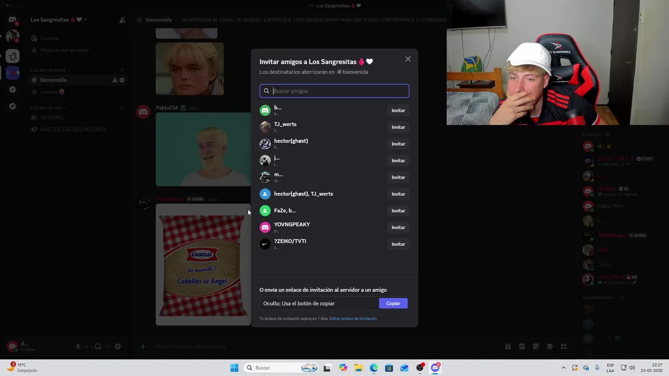Click YOVNGPEAKY pink Discord avatar
Viewport: 669px width, 376px height.
click(x=265, y=227)
